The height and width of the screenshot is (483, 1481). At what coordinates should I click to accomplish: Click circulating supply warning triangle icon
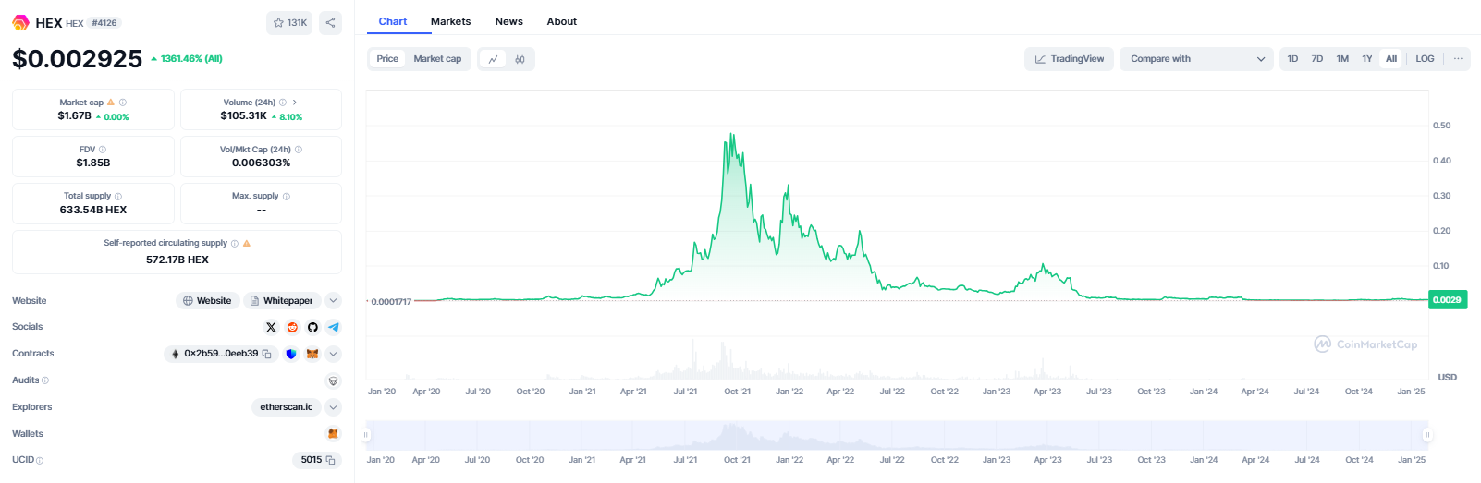pos(247,244)
